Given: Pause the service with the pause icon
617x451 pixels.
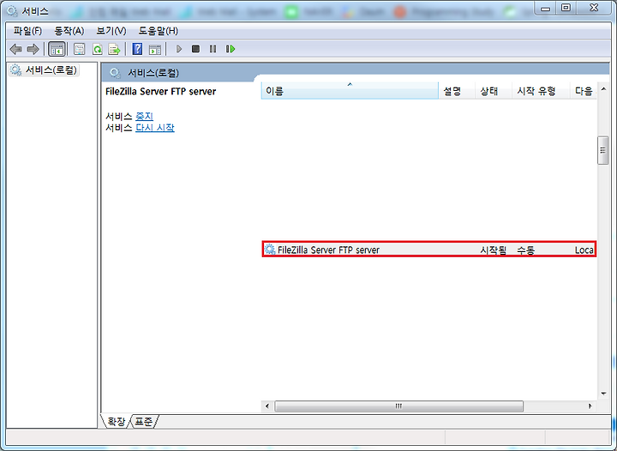Looking at the screenshot, I should coord(213,49).
